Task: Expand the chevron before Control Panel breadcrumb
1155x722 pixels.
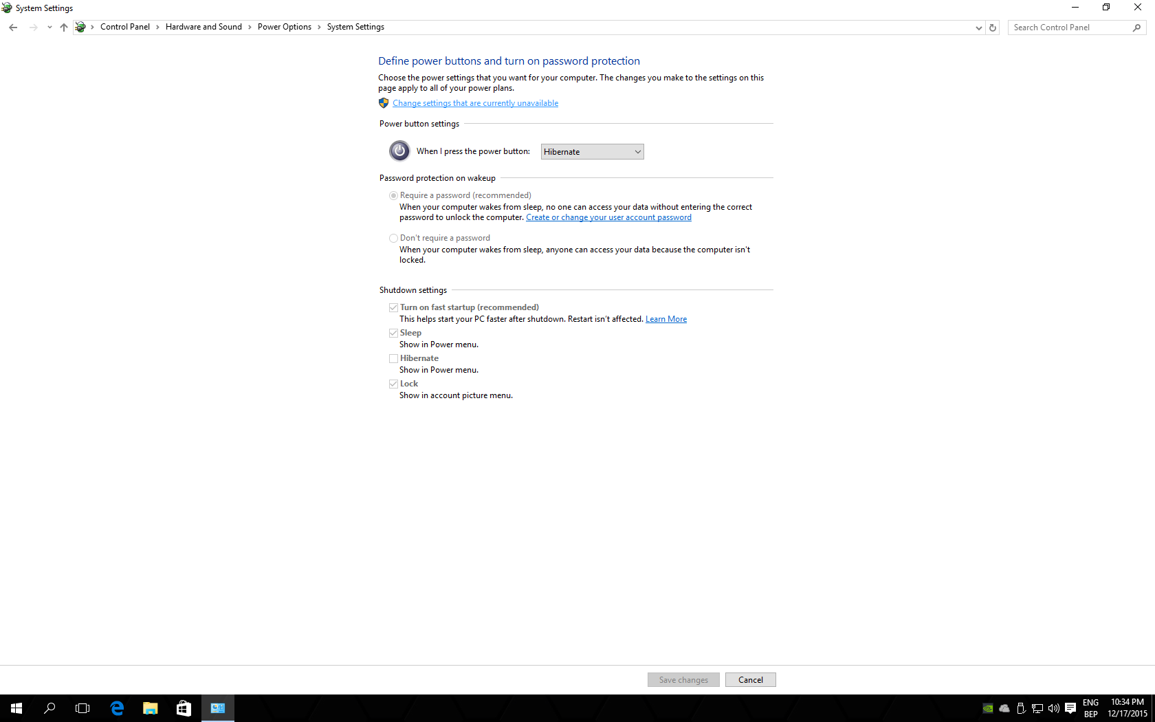Action: click(92, 28)
